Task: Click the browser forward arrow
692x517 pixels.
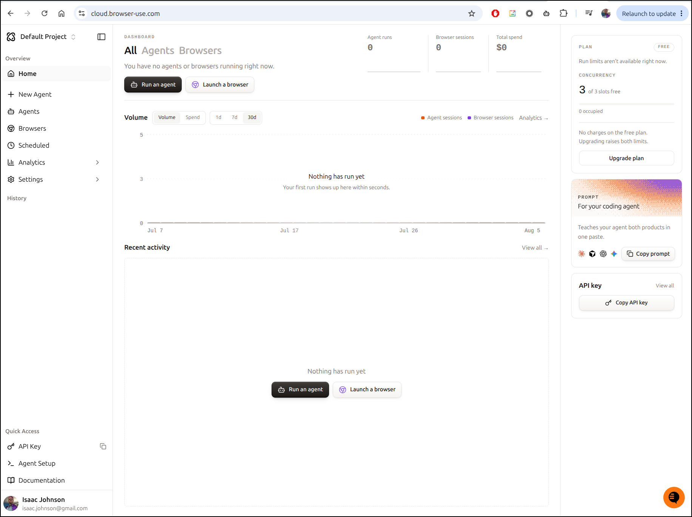Action: coord(28,14)
